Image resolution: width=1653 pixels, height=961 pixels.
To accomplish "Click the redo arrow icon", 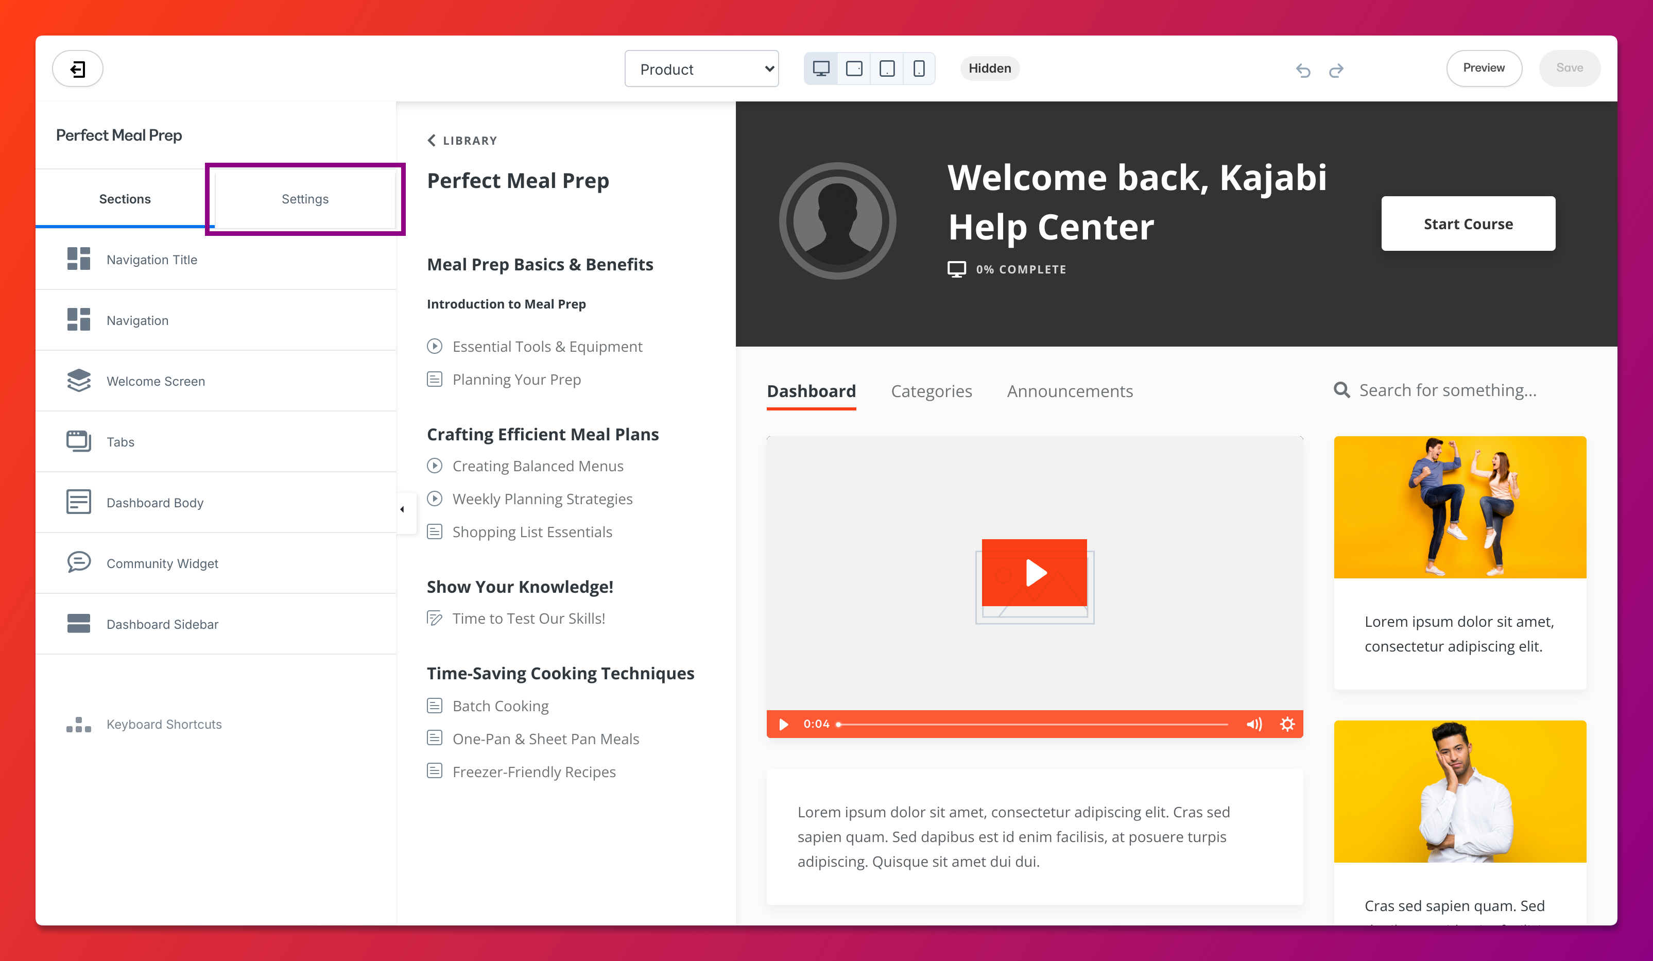I will click(x=1336, y=70).
